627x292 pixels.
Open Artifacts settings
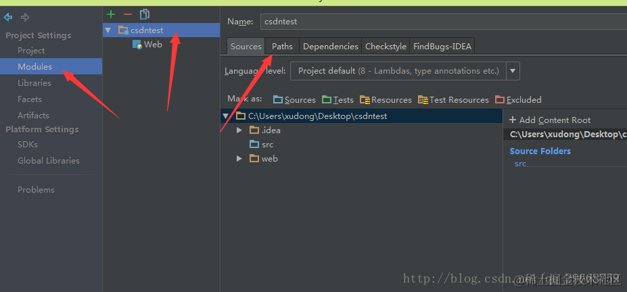pos(33,116)
